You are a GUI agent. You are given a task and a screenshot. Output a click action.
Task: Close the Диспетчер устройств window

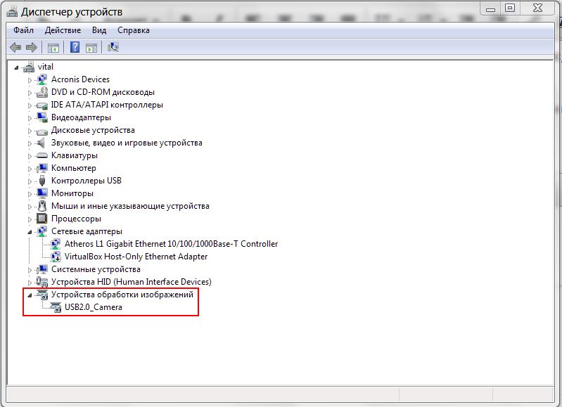pyautogui.click(x=537, y=8)
